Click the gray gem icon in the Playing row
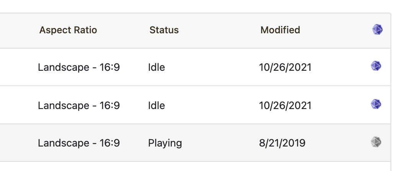 click(376, 142)
